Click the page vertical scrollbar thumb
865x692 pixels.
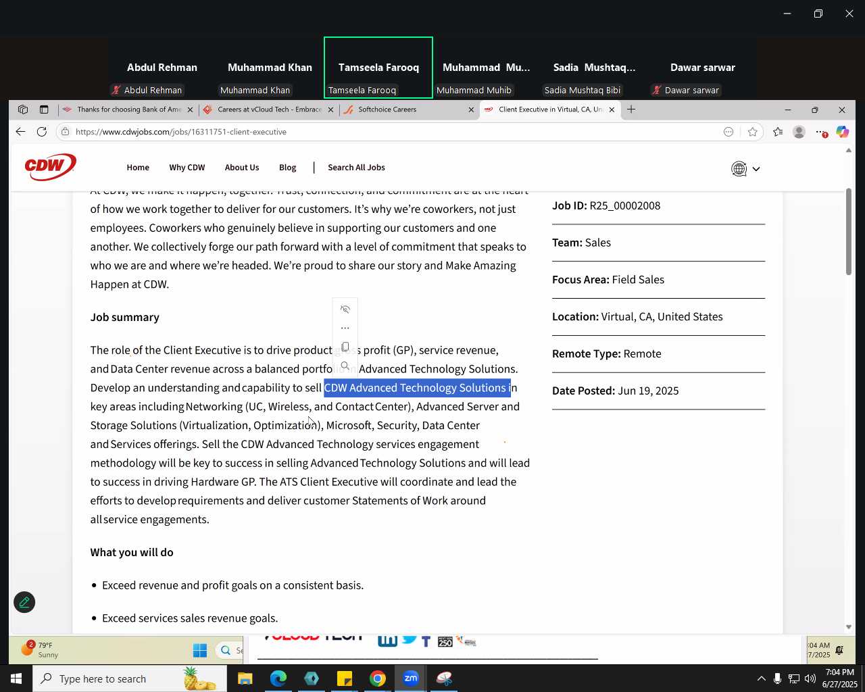coord(849,232)
